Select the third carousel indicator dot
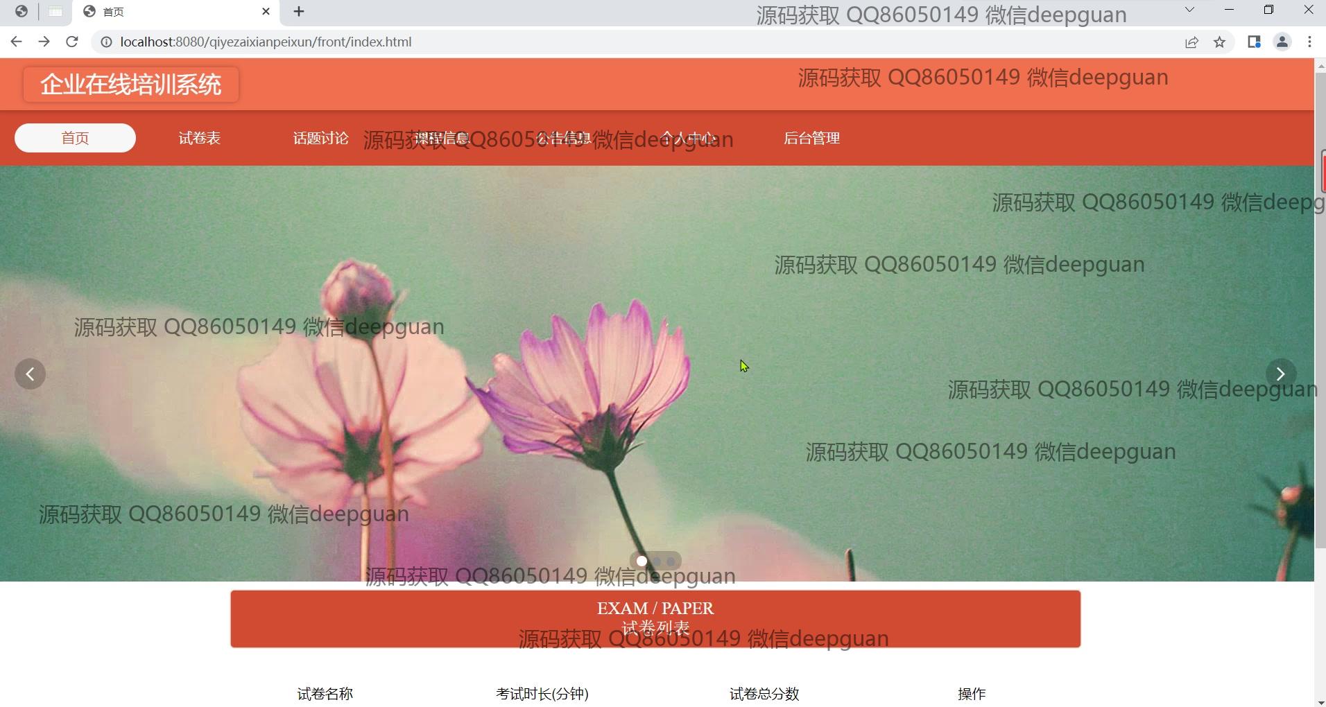 [x=671, y=561]
